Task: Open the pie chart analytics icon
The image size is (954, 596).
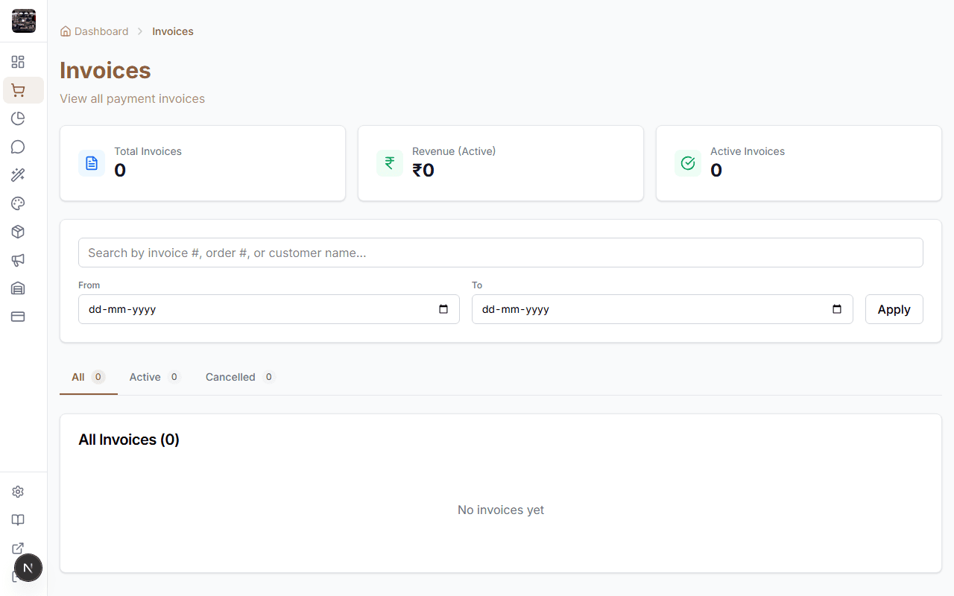Action: (x=18, y=118)
